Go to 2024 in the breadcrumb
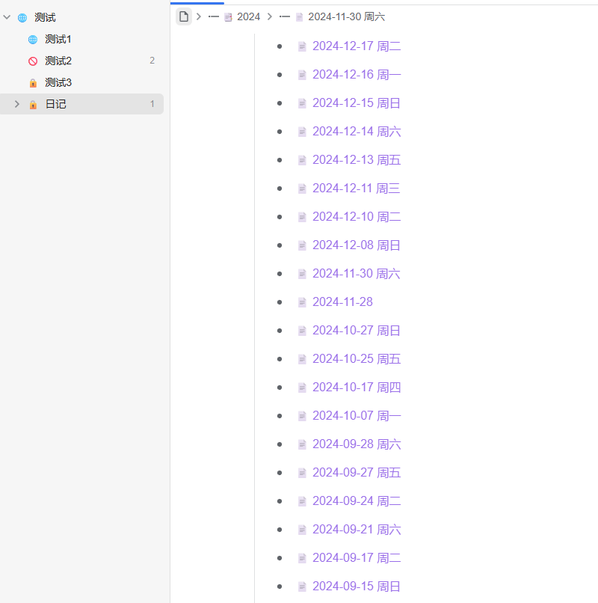Image resolution: width=598 pixels, height=603 pixels. click(249, 17)
